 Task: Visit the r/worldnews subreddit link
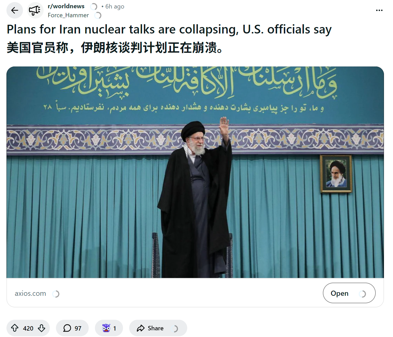tap(66, 6)
